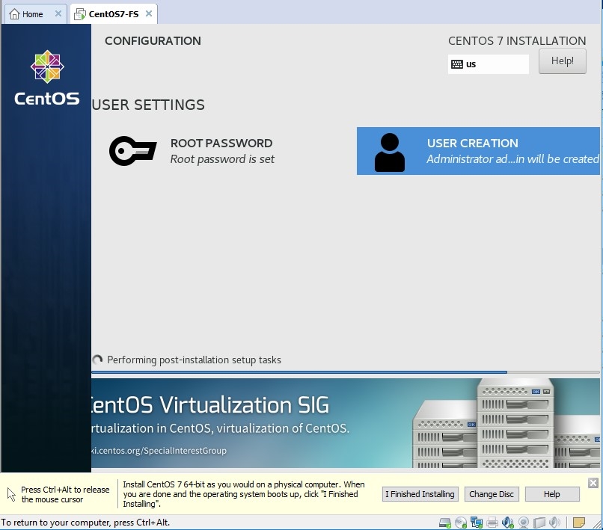Viewport: 603px width, 530px height.
Task: Dismiss the yellow install hint bar
Action: click(593, 483)
